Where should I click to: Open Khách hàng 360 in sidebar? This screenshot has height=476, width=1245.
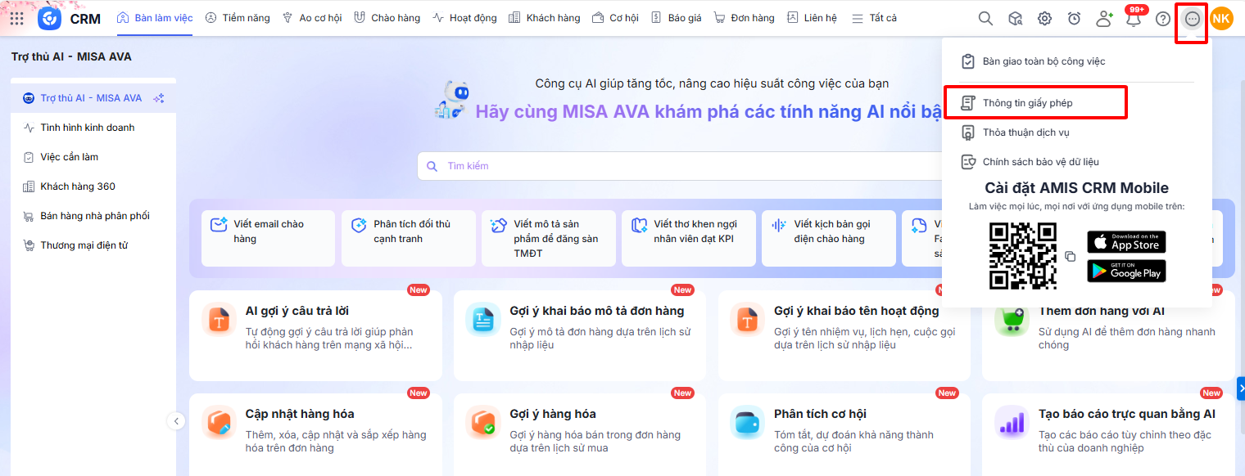93,186
